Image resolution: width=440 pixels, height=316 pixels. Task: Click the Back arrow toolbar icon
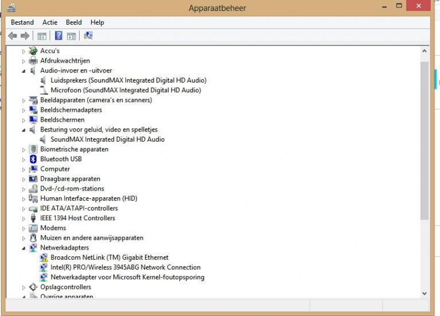click(x=13, y=36)
